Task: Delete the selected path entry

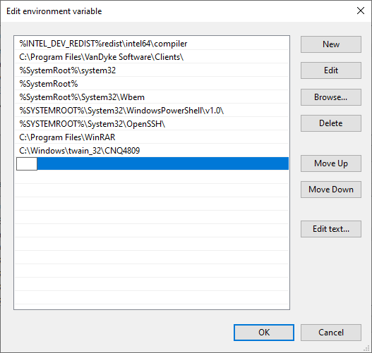Action: [x=331, y=123]
